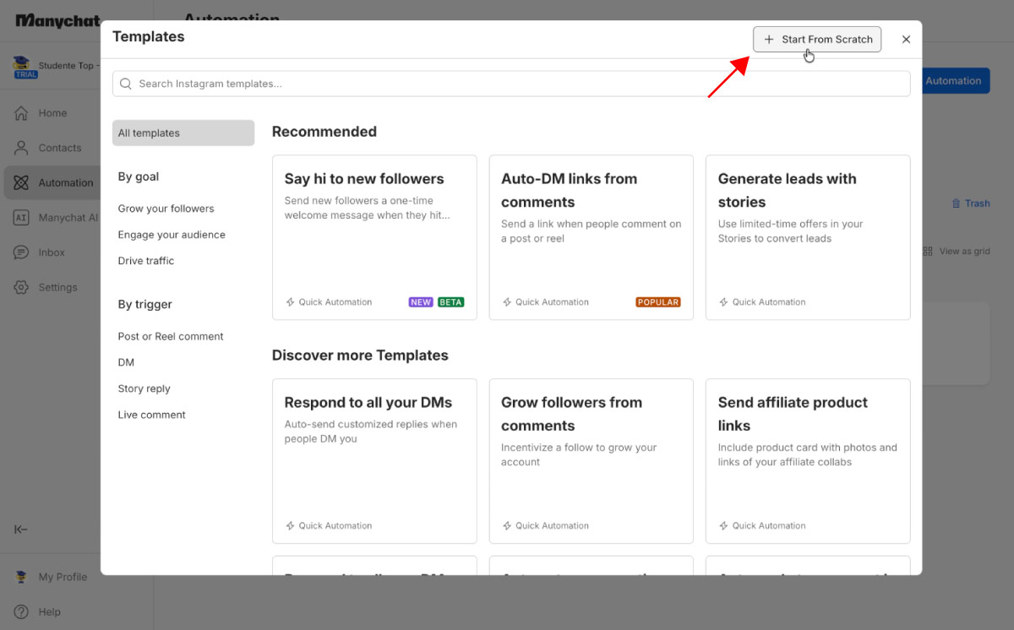
Task: Filter by Drive traffic goal
Action: click(146, 261)
